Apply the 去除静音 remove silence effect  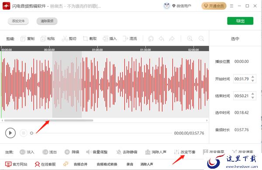(127, 152)
